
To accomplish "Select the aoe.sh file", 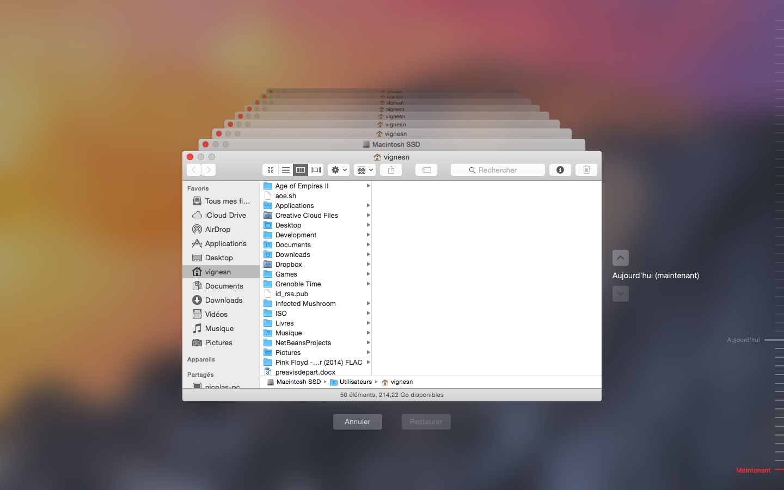I will click(316, 195).
